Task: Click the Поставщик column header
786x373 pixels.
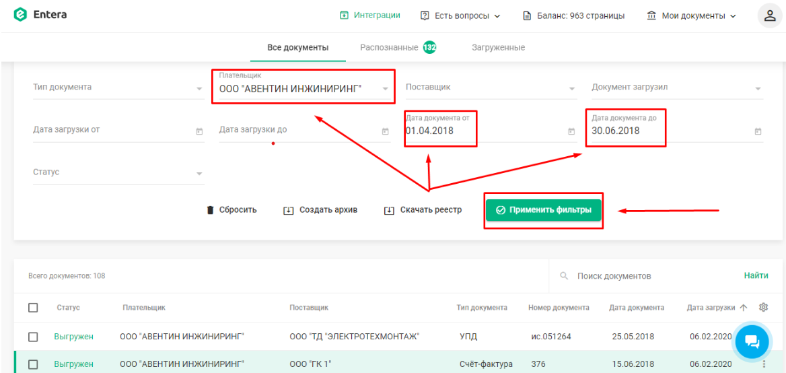Action: click(309, 307)
